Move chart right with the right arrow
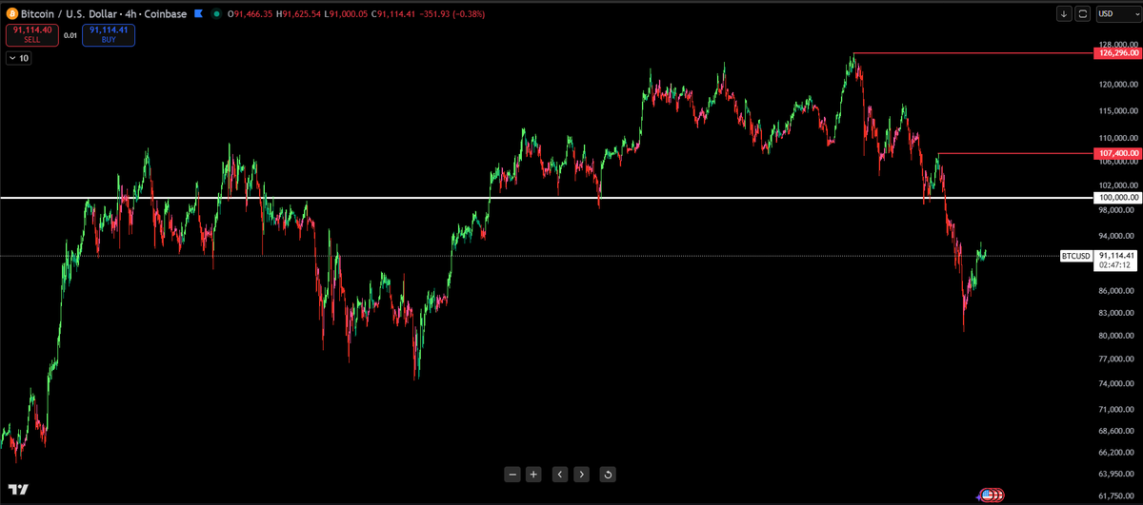The width and height of the screenshot is (1143, 505). [x=582, y=474]
